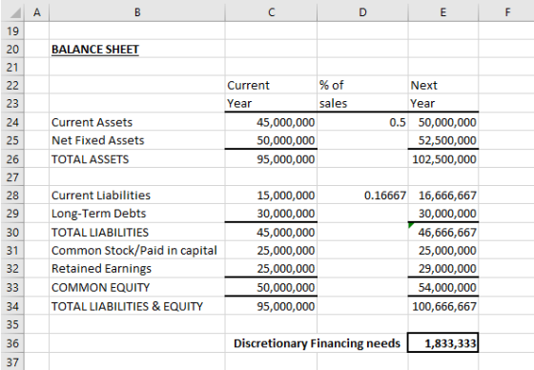Screen dimensions: 534x370
Task: Click the 100,666,667 cell
Action: (x=443, y=306)
